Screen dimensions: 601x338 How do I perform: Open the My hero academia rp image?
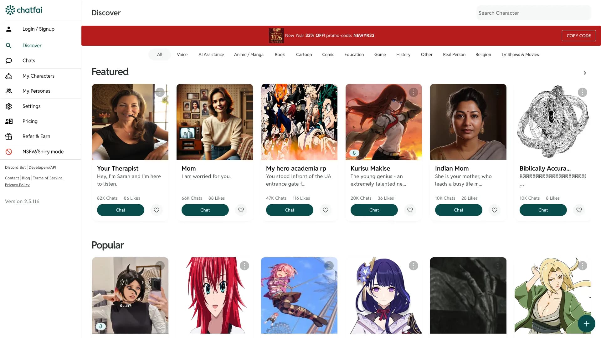click(299, 122)
